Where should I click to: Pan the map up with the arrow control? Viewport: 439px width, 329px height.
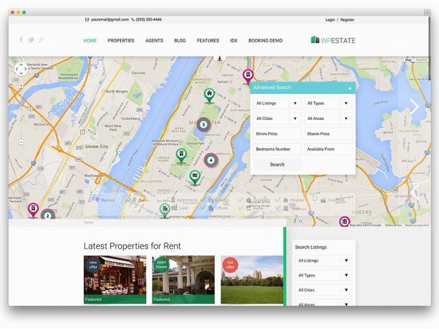[21, 64]
